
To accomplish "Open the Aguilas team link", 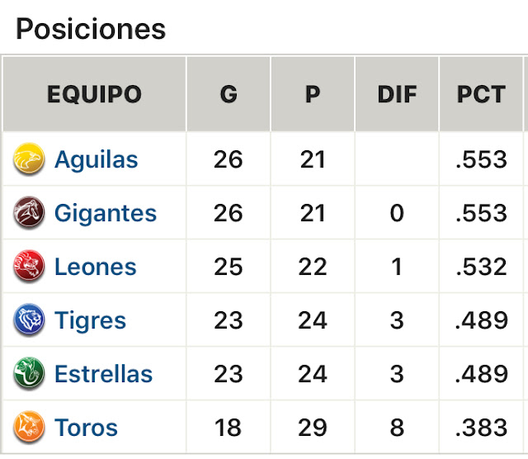I will (x=97, y=159).
